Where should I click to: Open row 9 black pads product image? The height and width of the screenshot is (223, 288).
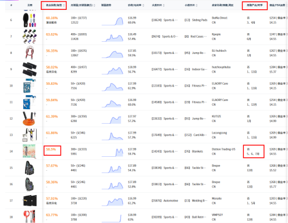click(x=30, y=69)
